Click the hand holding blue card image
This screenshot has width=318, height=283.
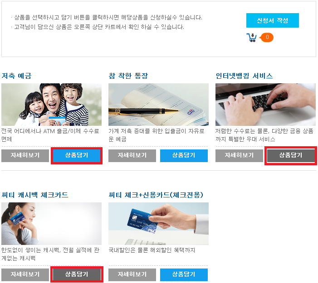158,224
